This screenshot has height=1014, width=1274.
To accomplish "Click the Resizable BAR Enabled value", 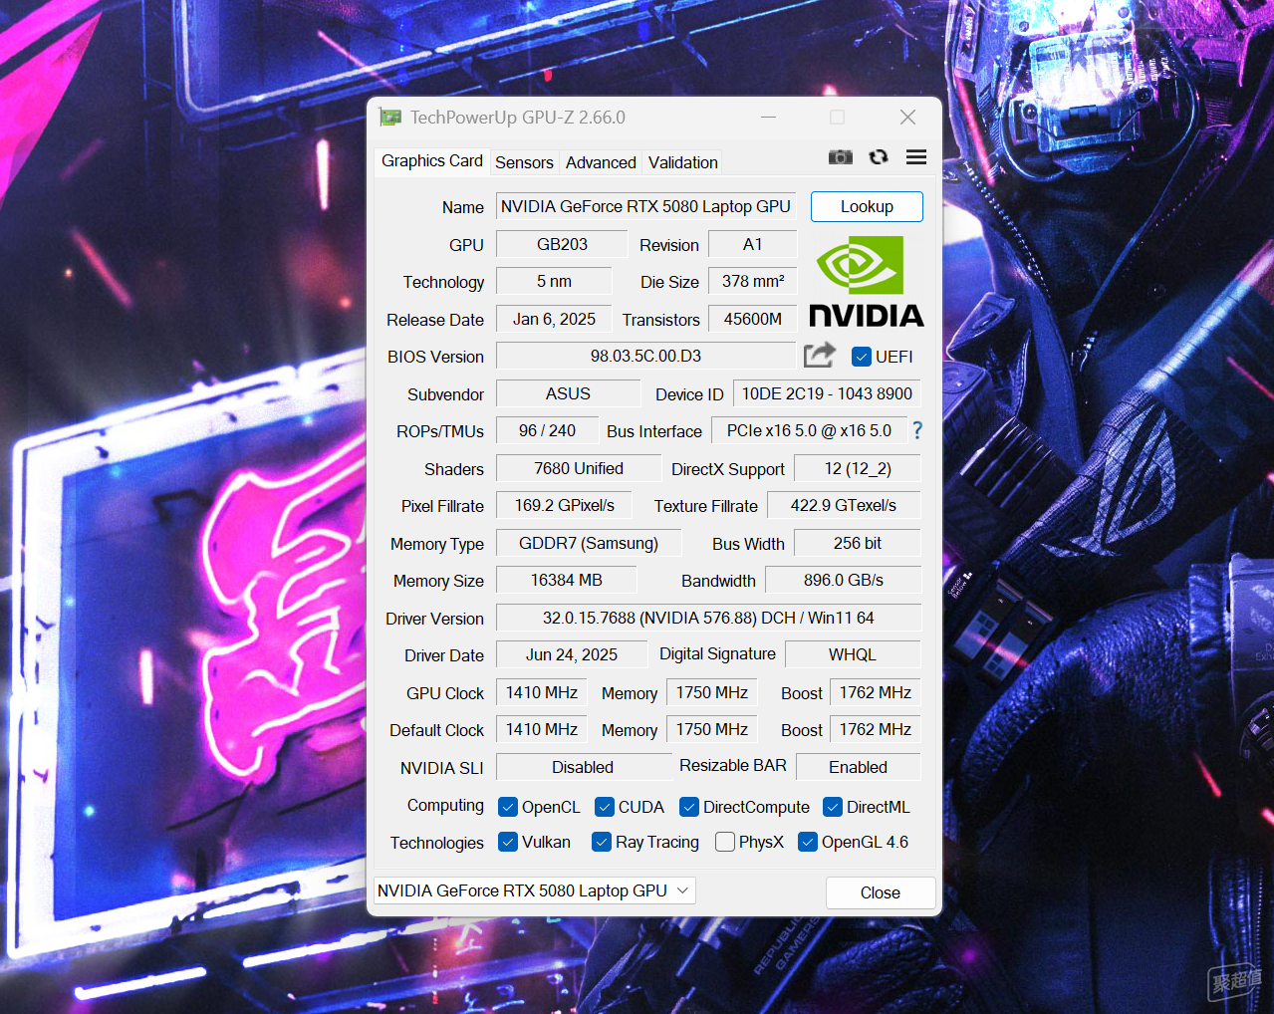I will 858,767.
